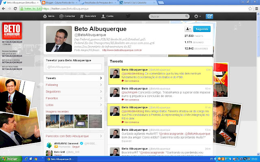Open the first recent image thumbnail
This screenshot has height=162, width=260.
click(52, 122)
